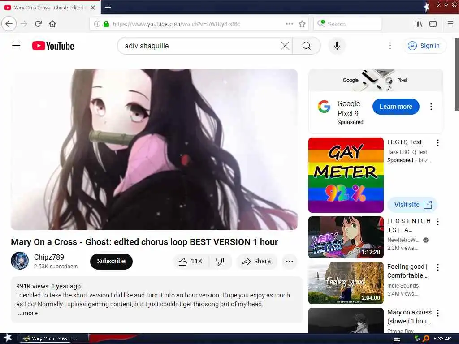Click the NewRetroWave channel name

point(403,240)
